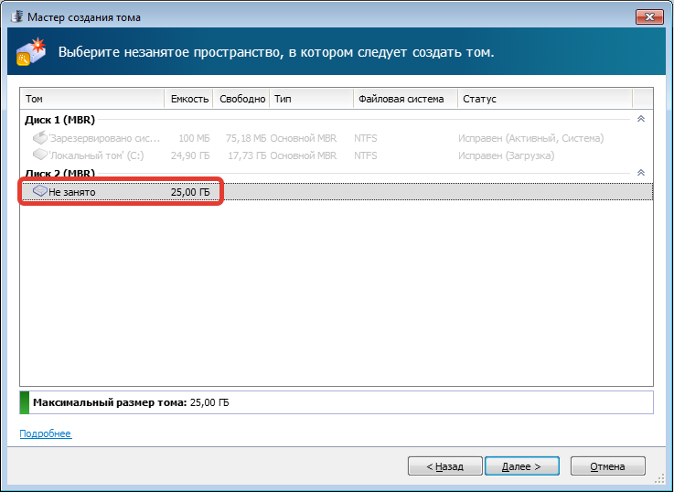Sort by the Тип column header
Viewport: 674px width, 492px height.
311,99
